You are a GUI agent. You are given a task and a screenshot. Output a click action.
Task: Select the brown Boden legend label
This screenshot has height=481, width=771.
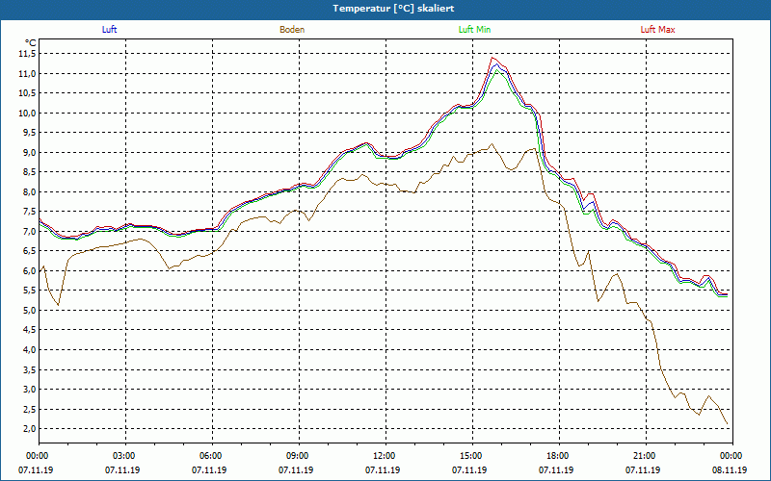coord(292,30)
